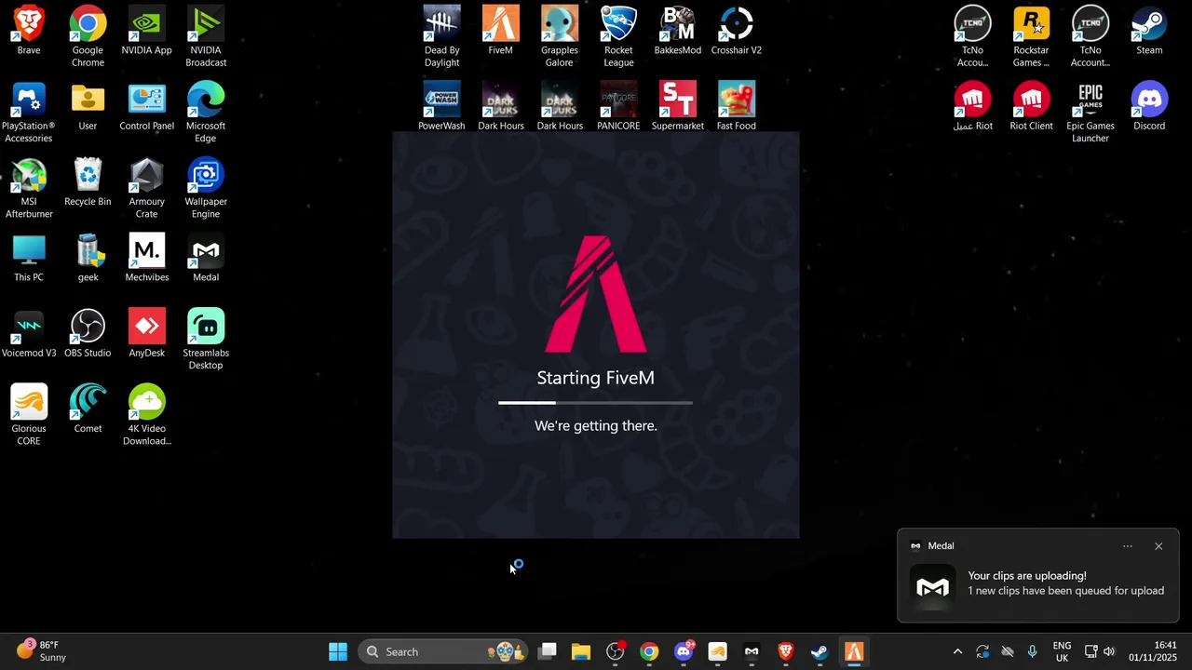Select the MSI Afterburner desktop icon
The image size is (1192, 670).
point(28,188)
